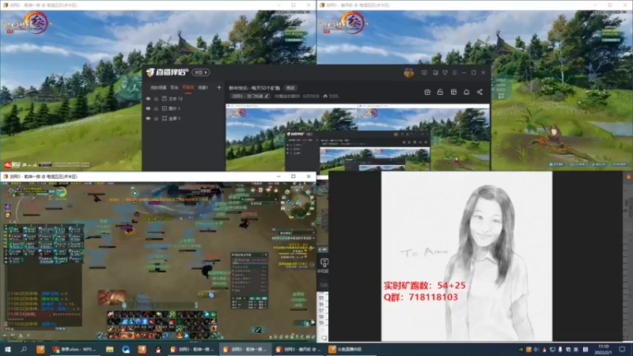Screen dimensions: 633x356
Task: Click the 实时矿跑数 54+25 red text
Action: click(x=424, y=286)
